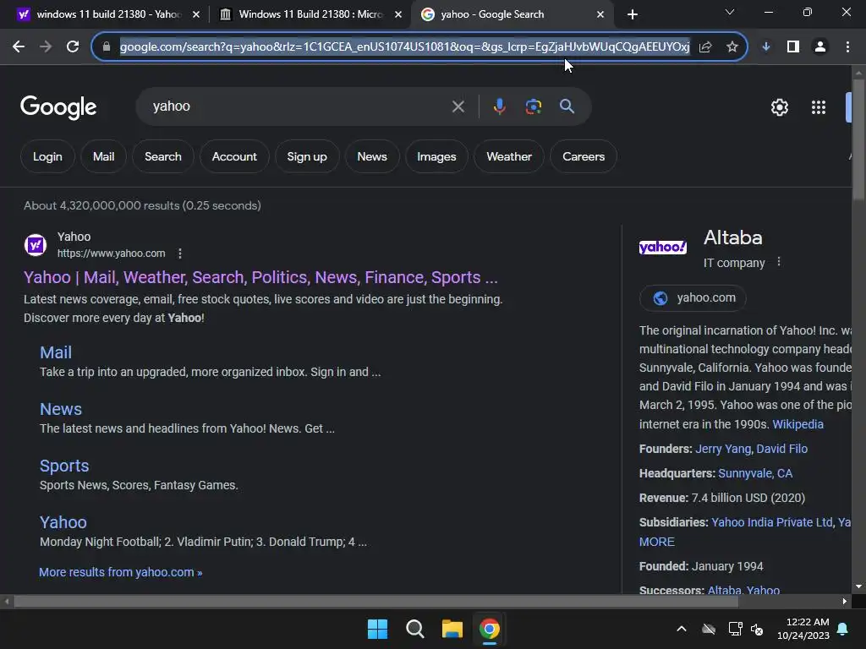Open Yahoo India Private Ltd link
Screen dimensions: 866x649
point(771,522)
